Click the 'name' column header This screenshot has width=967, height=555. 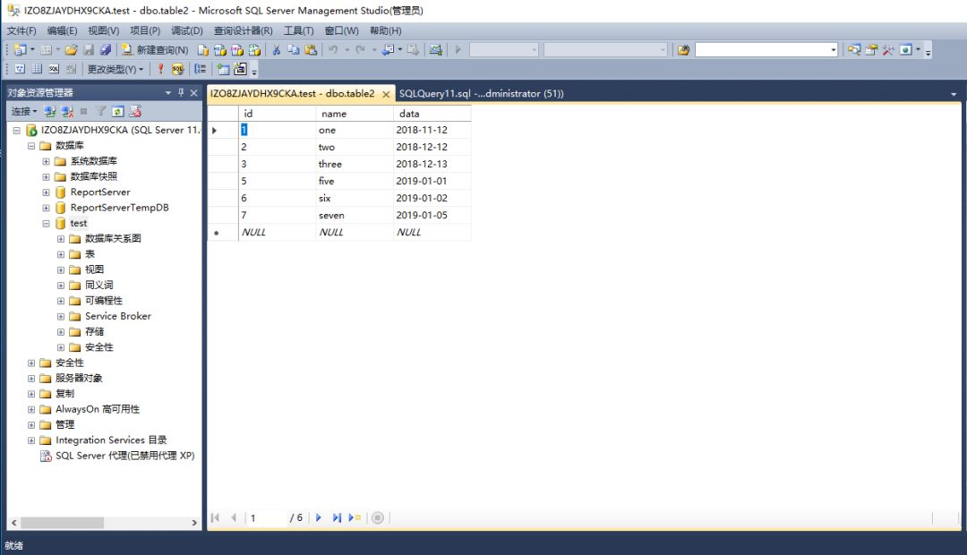[x=354, y=114]
